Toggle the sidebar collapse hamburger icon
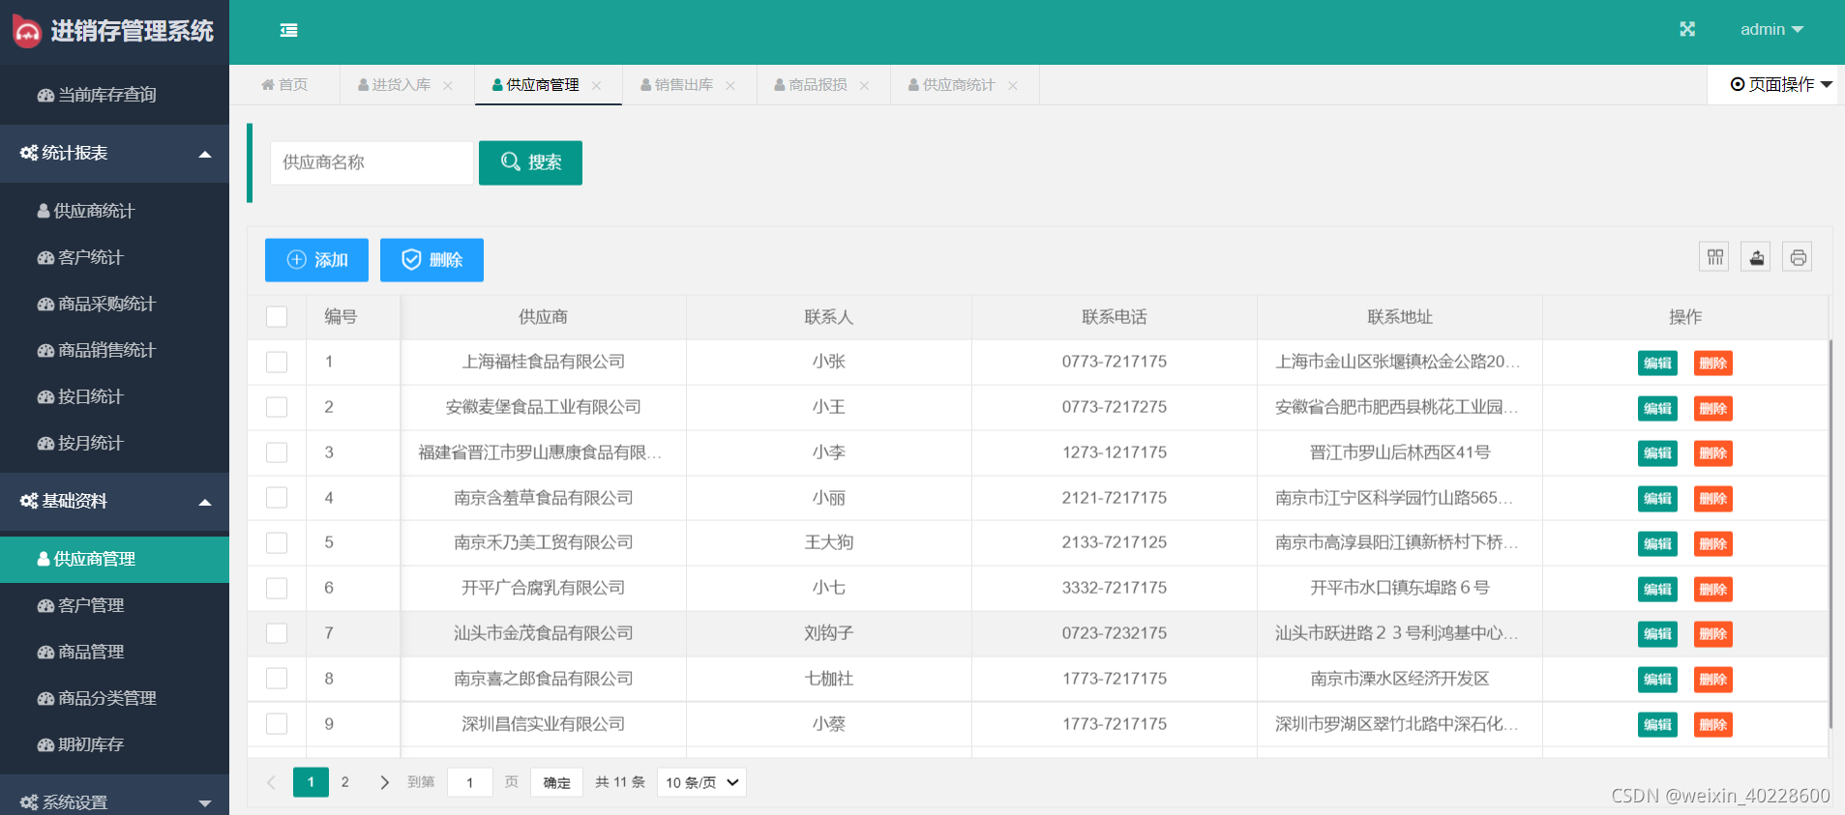This screenshot has width=1845, height=815. point(288,30)
